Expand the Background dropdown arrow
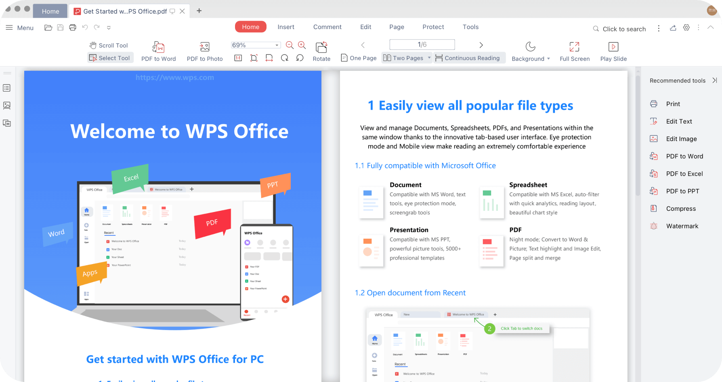 click(548, 59)
